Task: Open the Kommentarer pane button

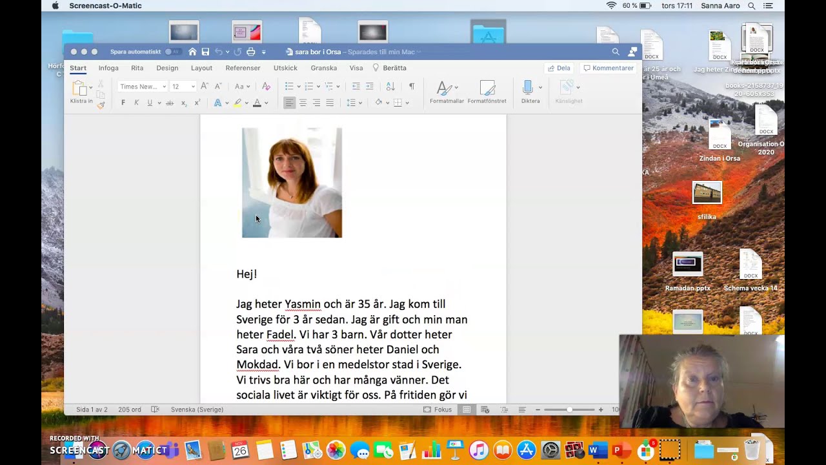Action: click(x=609, y=68)
